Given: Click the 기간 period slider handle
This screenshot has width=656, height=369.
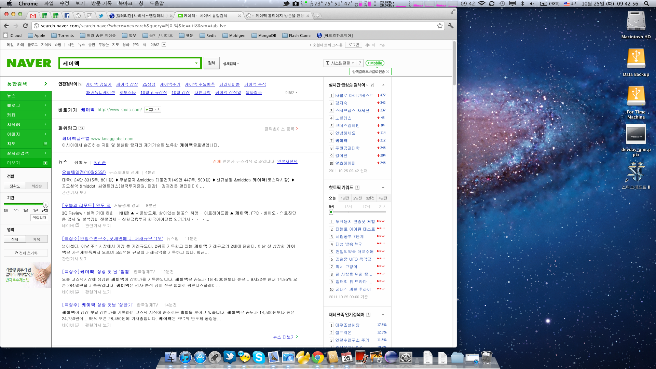Looking at the screenshot, I should [x=45, y=204].
